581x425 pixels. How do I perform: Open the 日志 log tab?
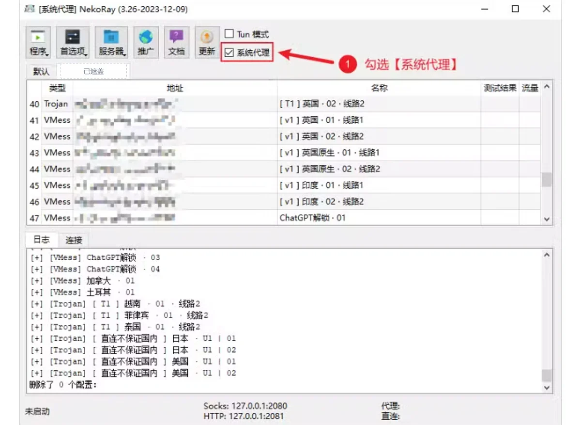pyautogui.click(x=41, y=239)
